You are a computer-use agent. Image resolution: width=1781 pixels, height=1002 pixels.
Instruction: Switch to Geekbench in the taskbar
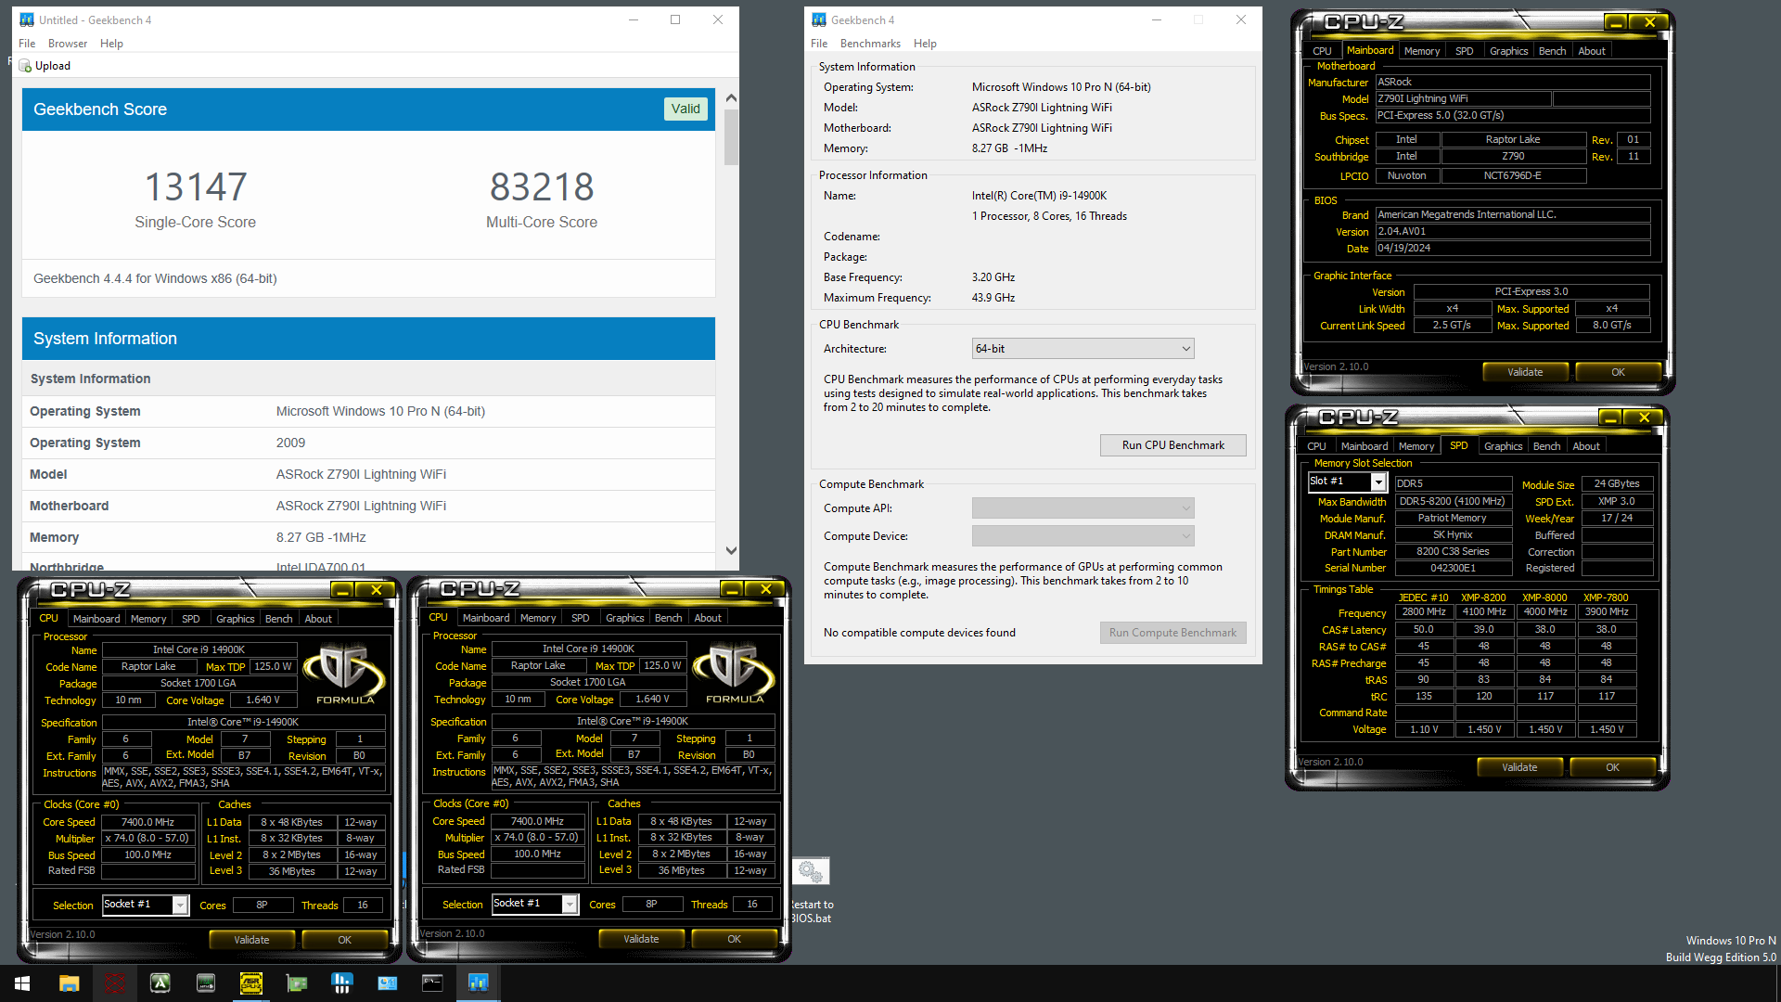(x=479, y=983)
